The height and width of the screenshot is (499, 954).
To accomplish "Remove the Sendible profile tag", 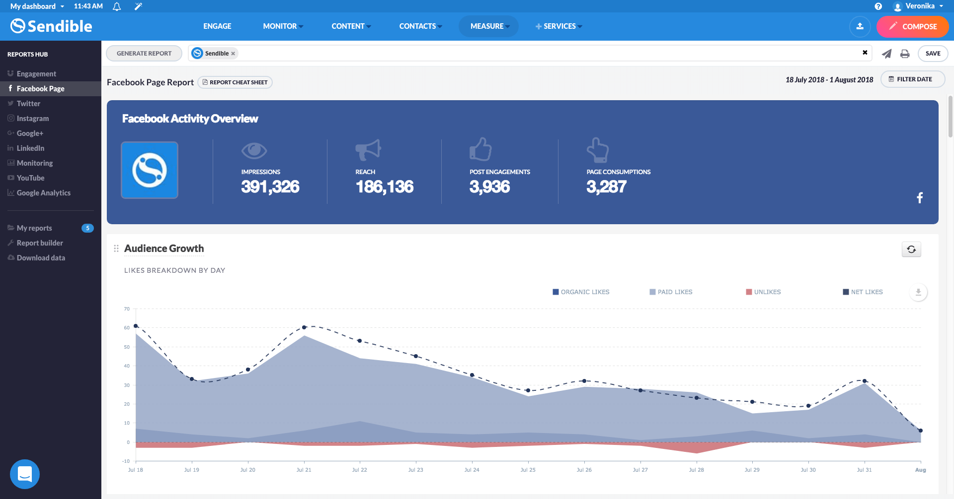I will point(233,54).
